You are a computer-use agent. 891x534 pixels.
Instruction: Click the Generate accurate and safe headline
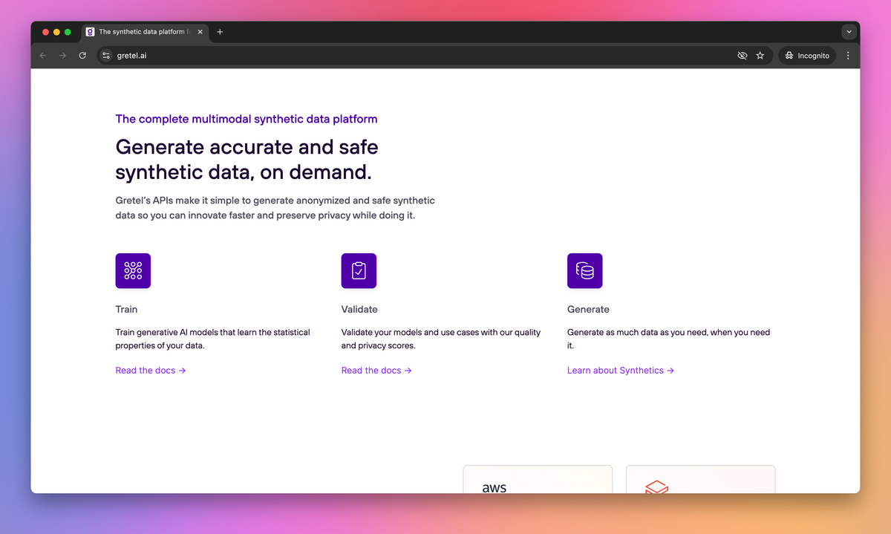tap(247, 159)
